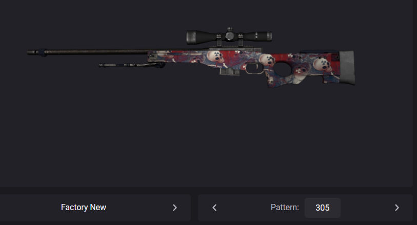This screenshot has width=417, height=225.
Task: Click the skull nearest the scope mount
Action: click(215, 57)
